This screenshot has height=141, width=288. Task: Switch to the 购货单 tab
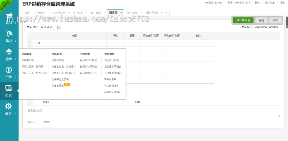tap(41, 13)
